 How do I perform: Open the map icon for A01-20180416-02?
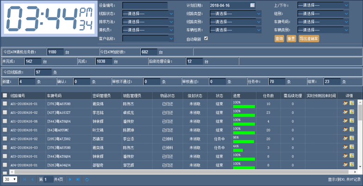(352, 112)
